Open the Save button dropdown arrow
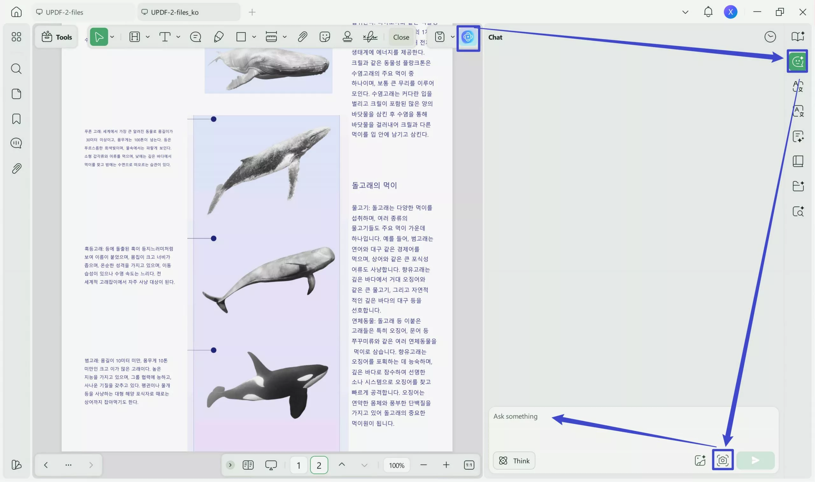 [453, 37]
